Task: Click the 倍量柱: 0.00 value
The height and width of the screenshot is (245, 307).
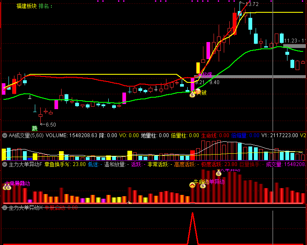Action: coord(185,135)
